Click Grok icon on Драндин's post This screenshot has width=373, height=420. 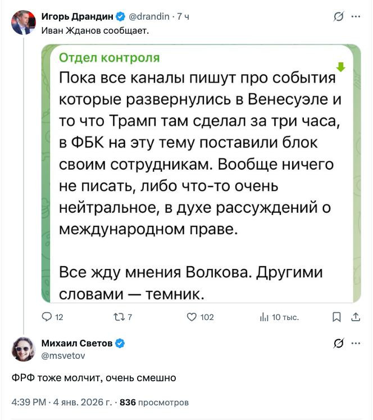338,17
